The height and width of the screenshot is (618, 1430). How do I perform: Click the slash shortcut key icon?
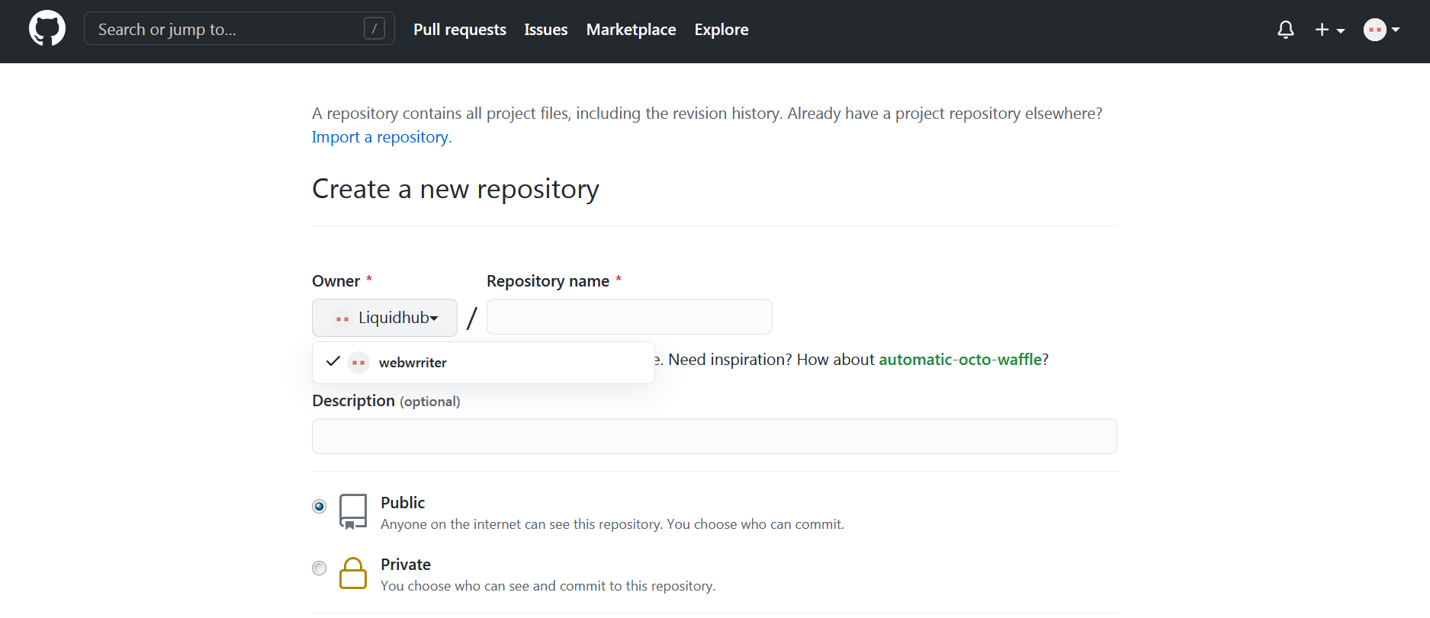tap(374, 29)
